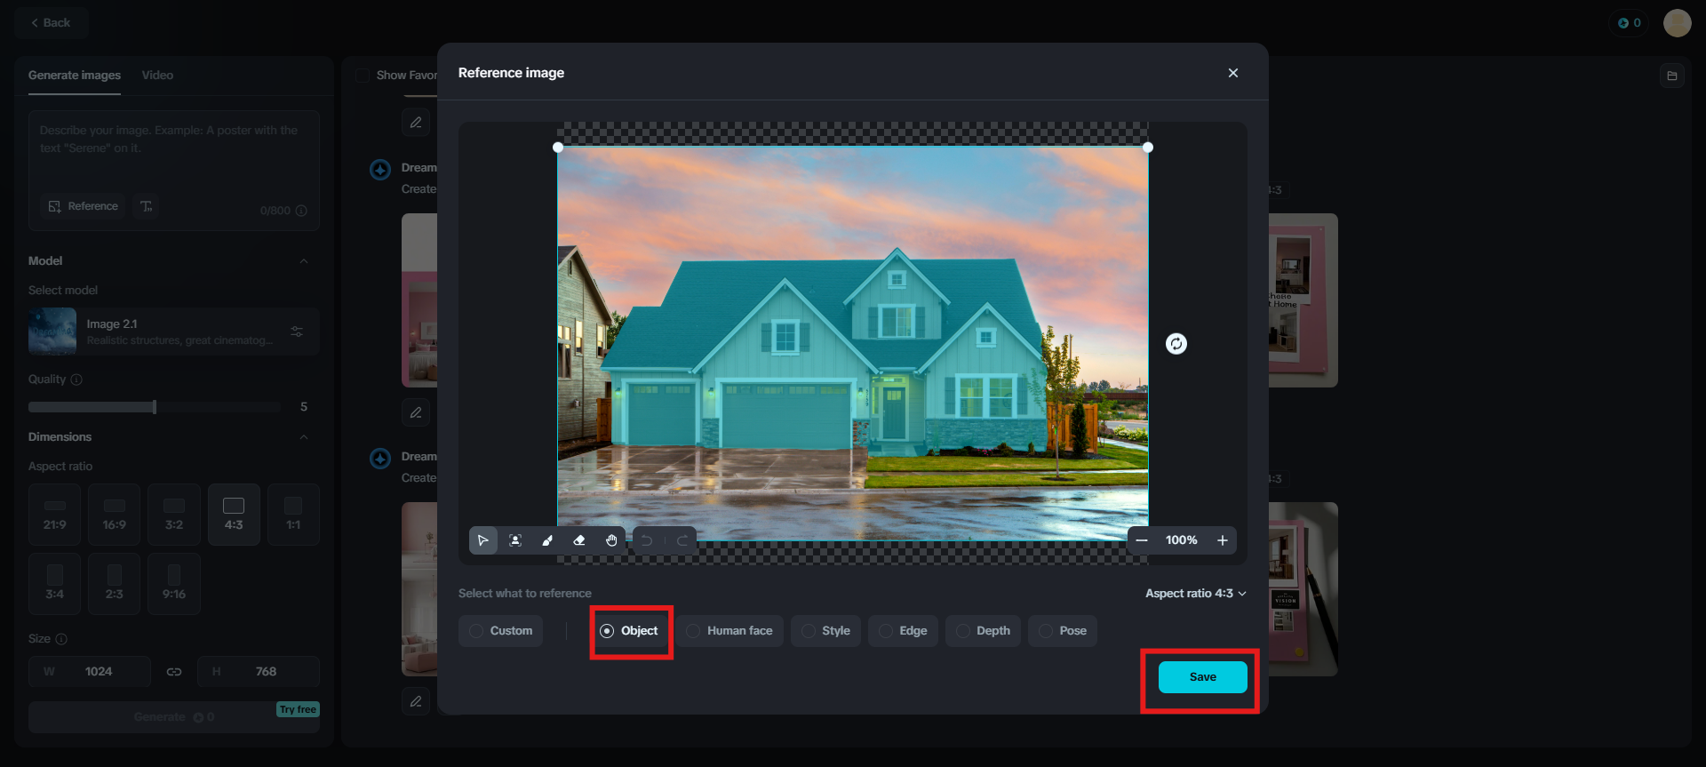1706x767 pixels.
Task: Adjust the Quality slider handle
Action: tap(155, 407)
